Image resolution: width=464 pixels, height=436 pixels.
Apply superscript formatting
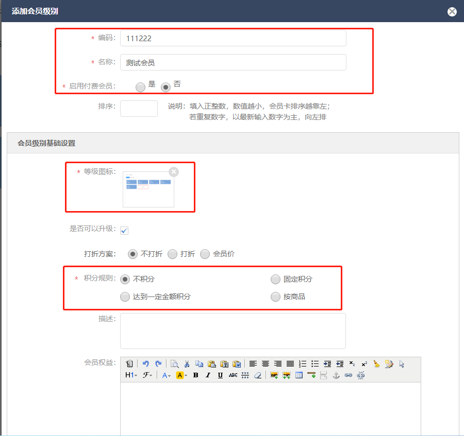364,363
